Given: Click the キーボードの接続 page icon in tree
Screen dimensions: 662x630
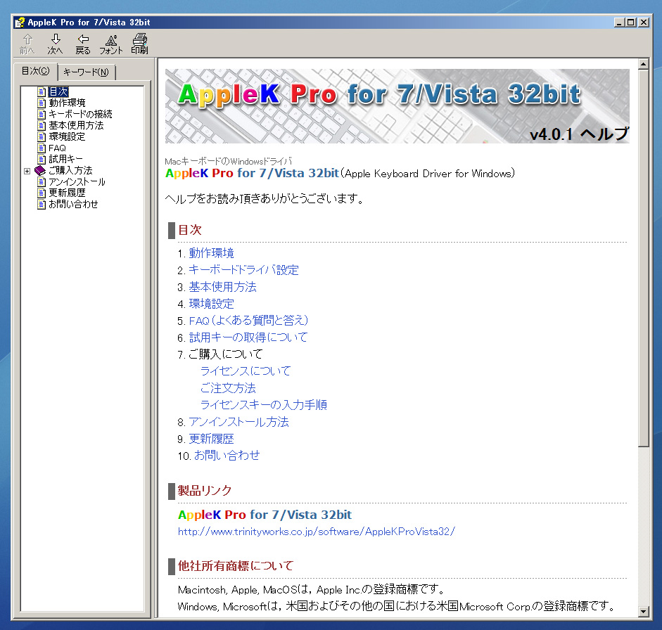Looking at the screenshot, I should (42, 114).
